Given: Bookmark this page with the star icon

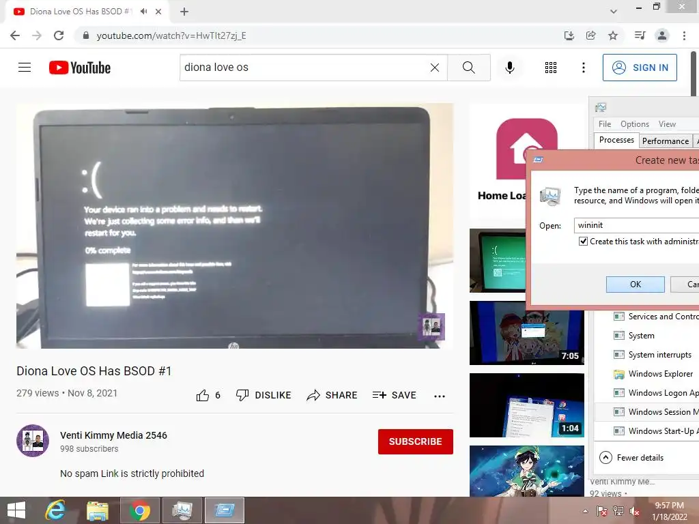Looking at the screenshot, I should pyautogui.click(x=613, y=35).
